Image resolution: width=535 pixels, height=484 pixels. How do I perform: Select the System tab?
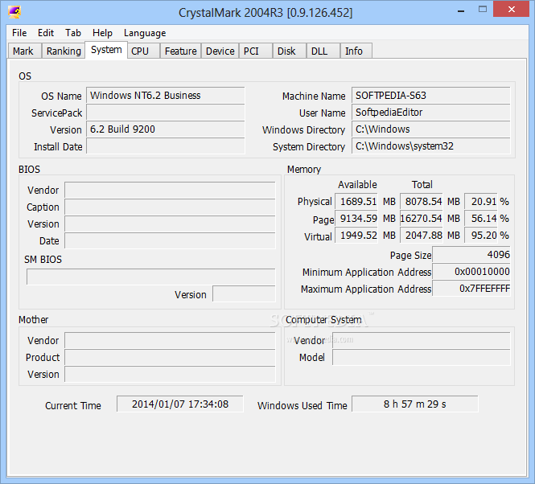pos(106,50)
